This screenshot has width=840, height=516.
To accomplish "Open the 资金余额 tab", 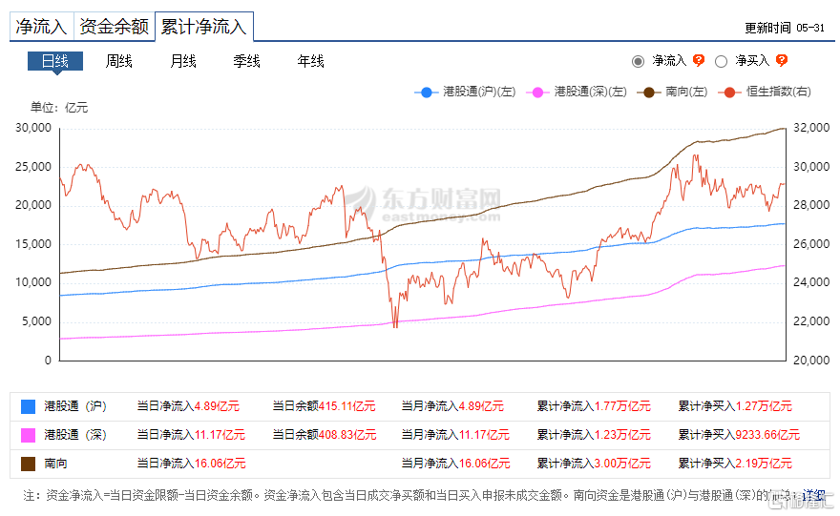I will click(x=113, y=27).
